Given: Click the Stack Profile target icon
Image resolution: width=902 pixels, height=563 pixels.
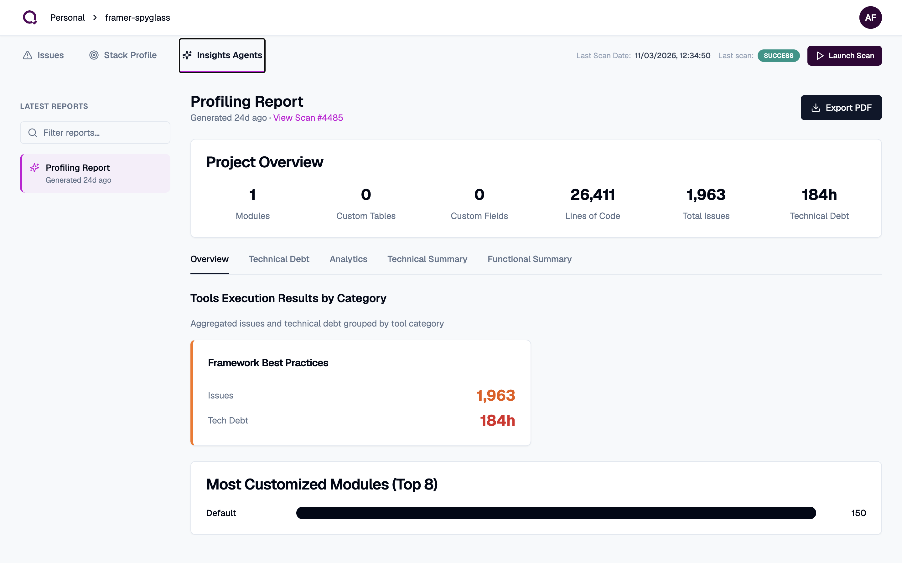Looking at the screenshot, I should coord(94,55).
